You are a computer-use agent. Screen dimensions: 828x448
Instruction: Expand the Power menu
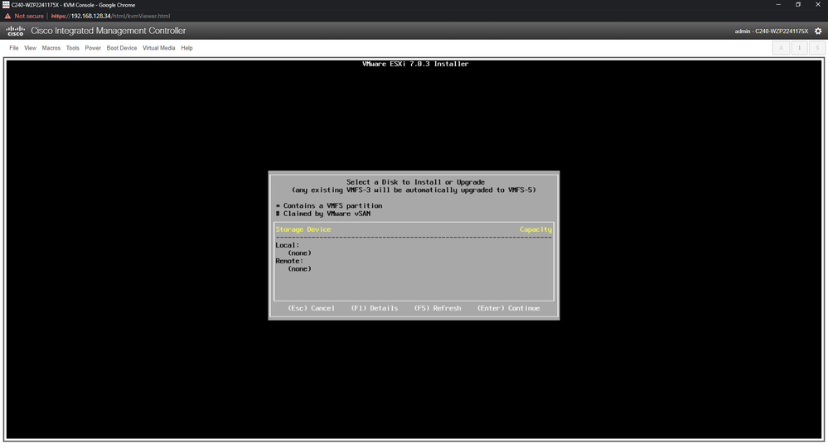coord(93,48)
